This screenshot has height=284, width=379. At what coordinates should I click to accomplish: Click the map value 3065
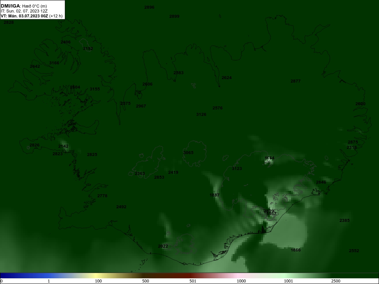click(x=188, y=153)
